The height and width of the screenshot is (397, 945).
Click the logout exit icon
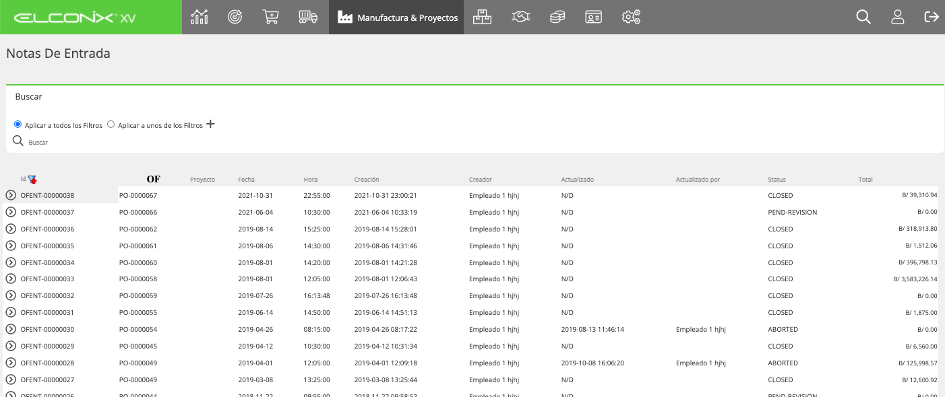point(932,17)
